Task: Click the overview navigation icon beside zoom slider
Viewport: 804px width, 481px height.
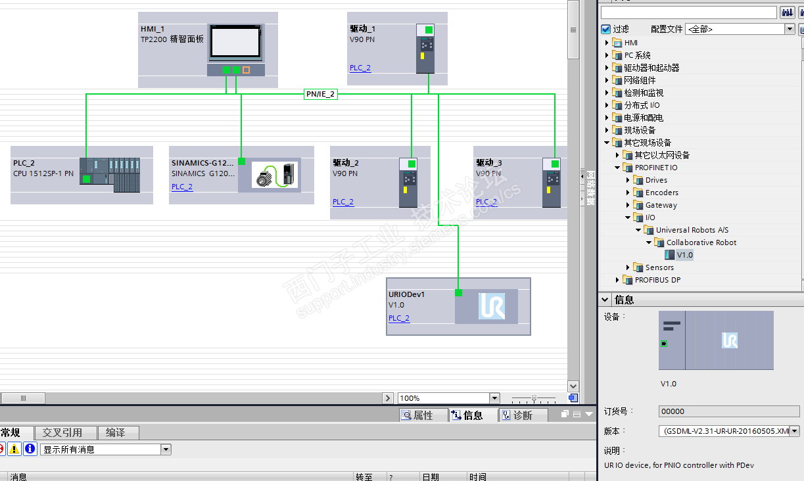Action: 573,398
